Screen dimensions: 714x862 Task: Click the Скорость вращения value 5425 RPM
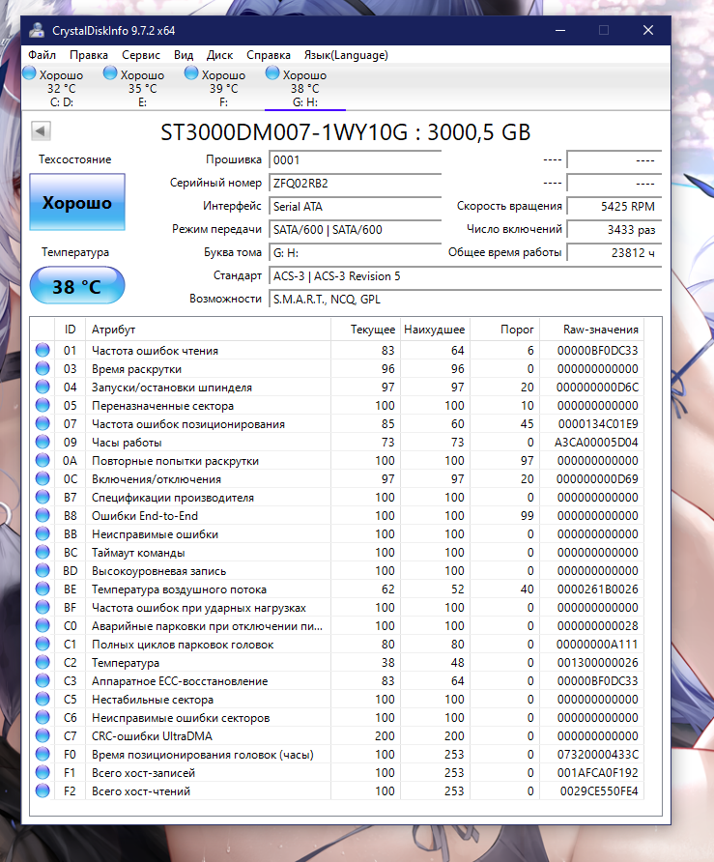click(614, 207)
